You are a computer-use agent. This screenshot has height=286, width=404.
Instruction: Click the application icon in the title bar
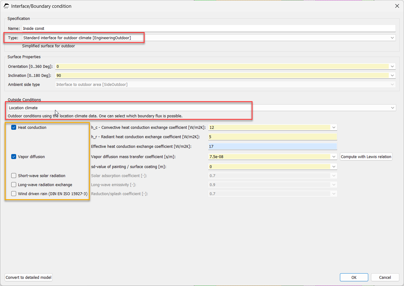click(x=6, y=6)
